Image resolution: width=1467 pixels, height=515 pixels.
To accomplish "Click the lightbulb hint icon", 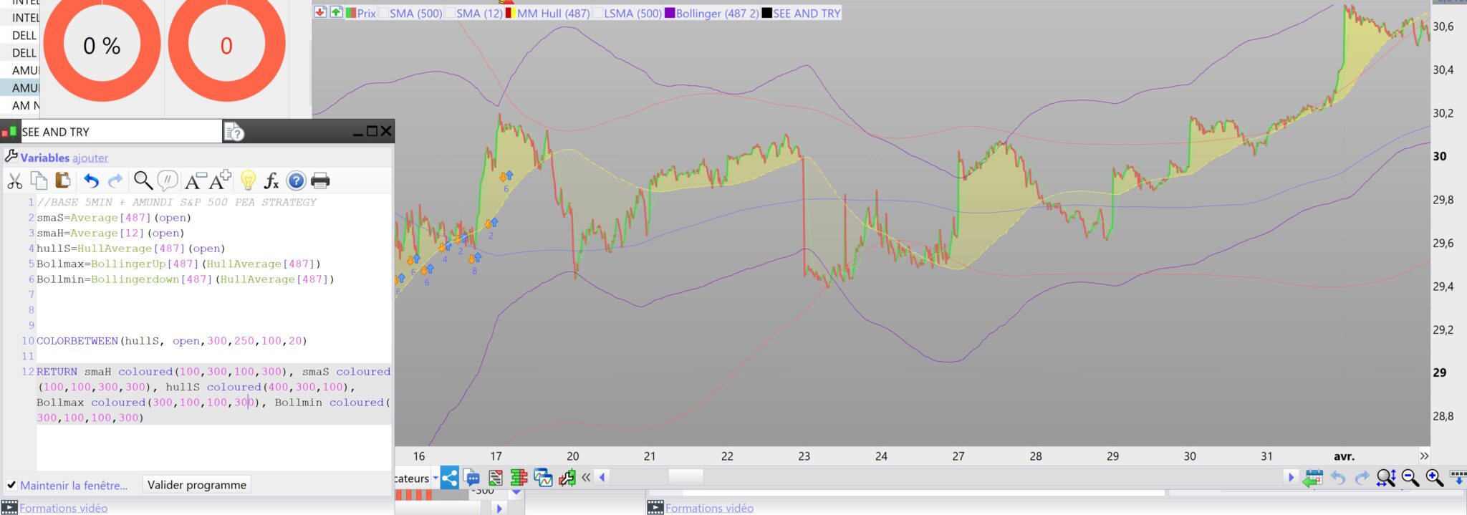I will [248, 181].
